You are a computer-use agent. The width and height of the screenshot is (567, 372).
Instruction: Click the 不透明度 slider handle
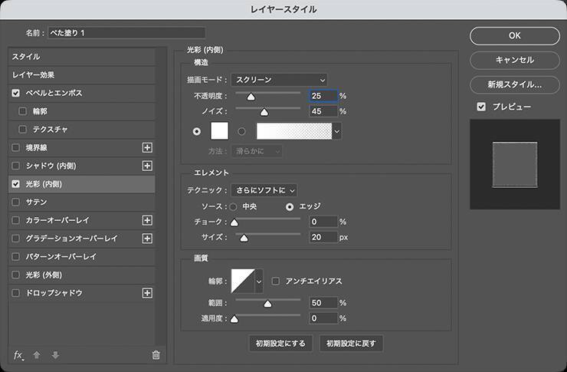pyautogui.click(x=251, y=97)
